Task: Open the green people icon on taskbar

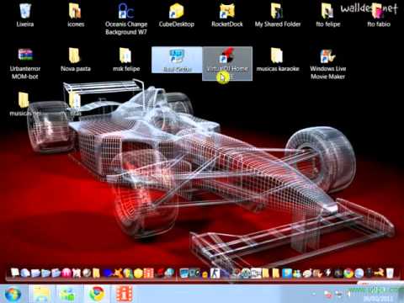Action: point(67,295)
